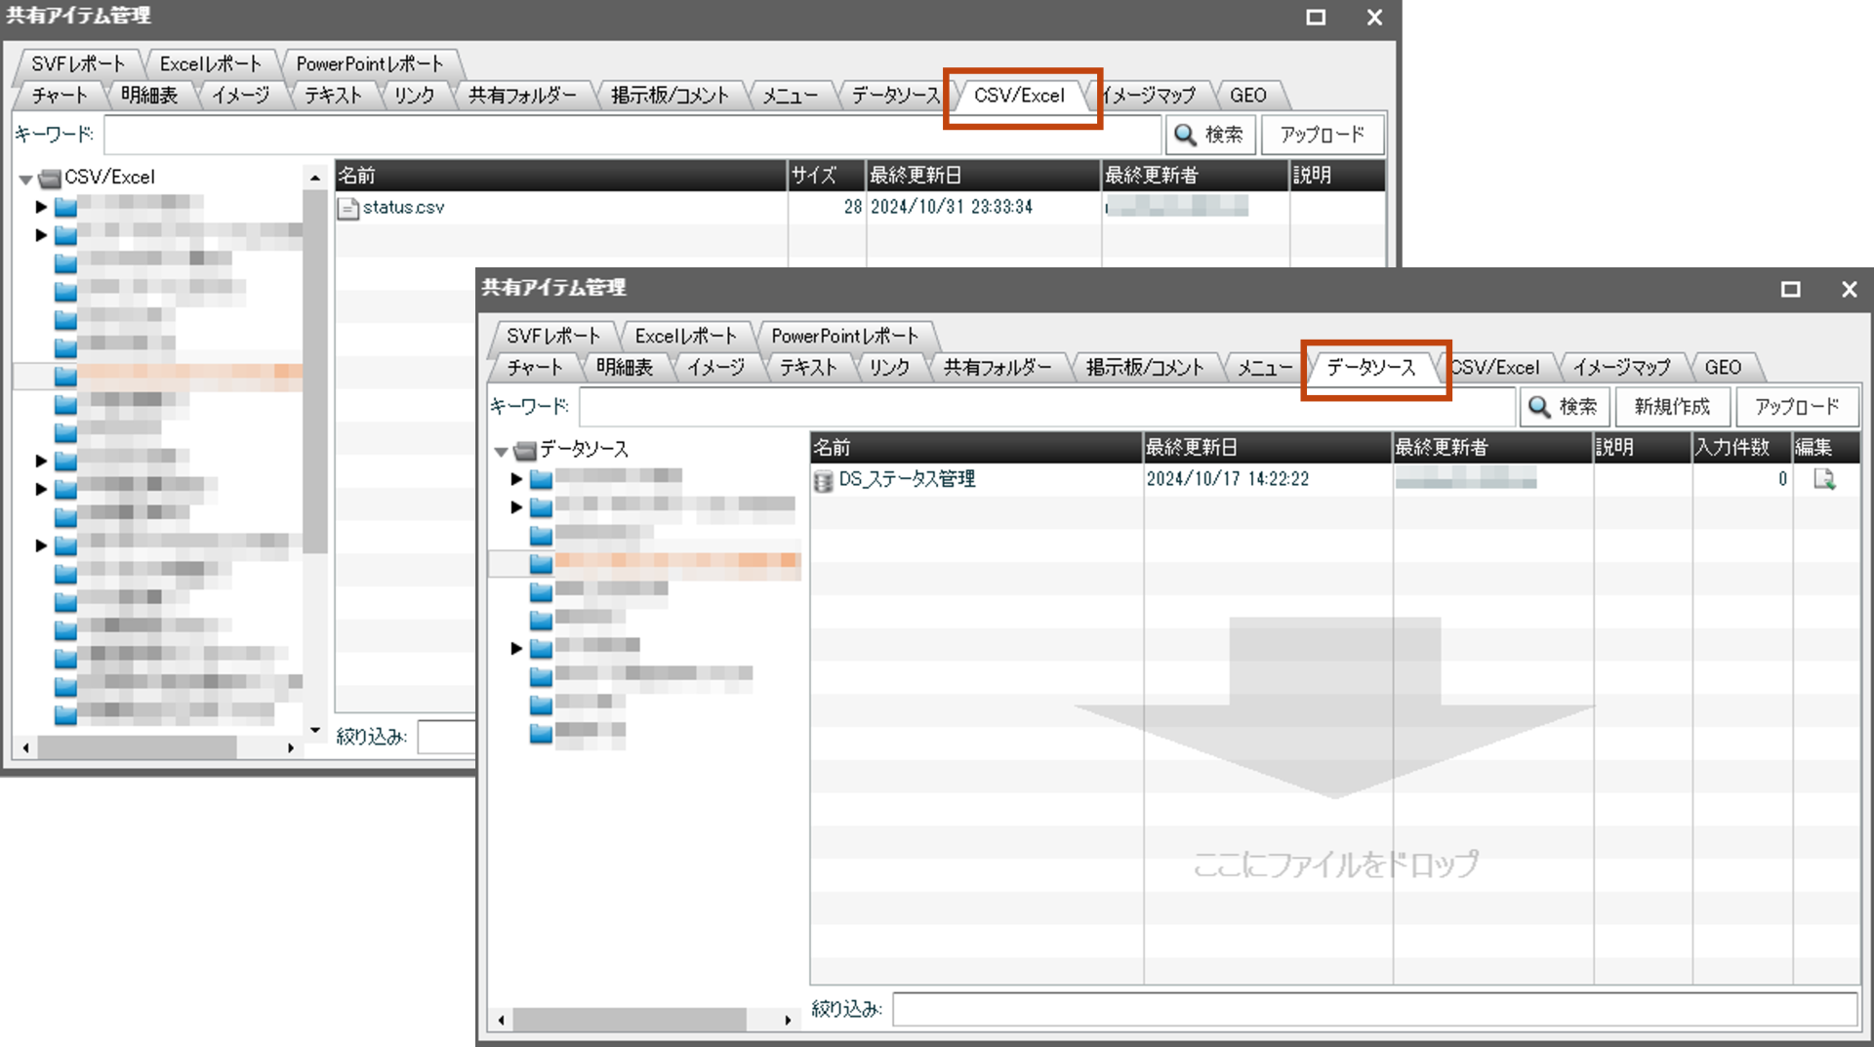This screenshot has width=1874, height=1047.
Task: Click the データソース root folder icon
Action: pyautogui.click(x=525, y=450)
